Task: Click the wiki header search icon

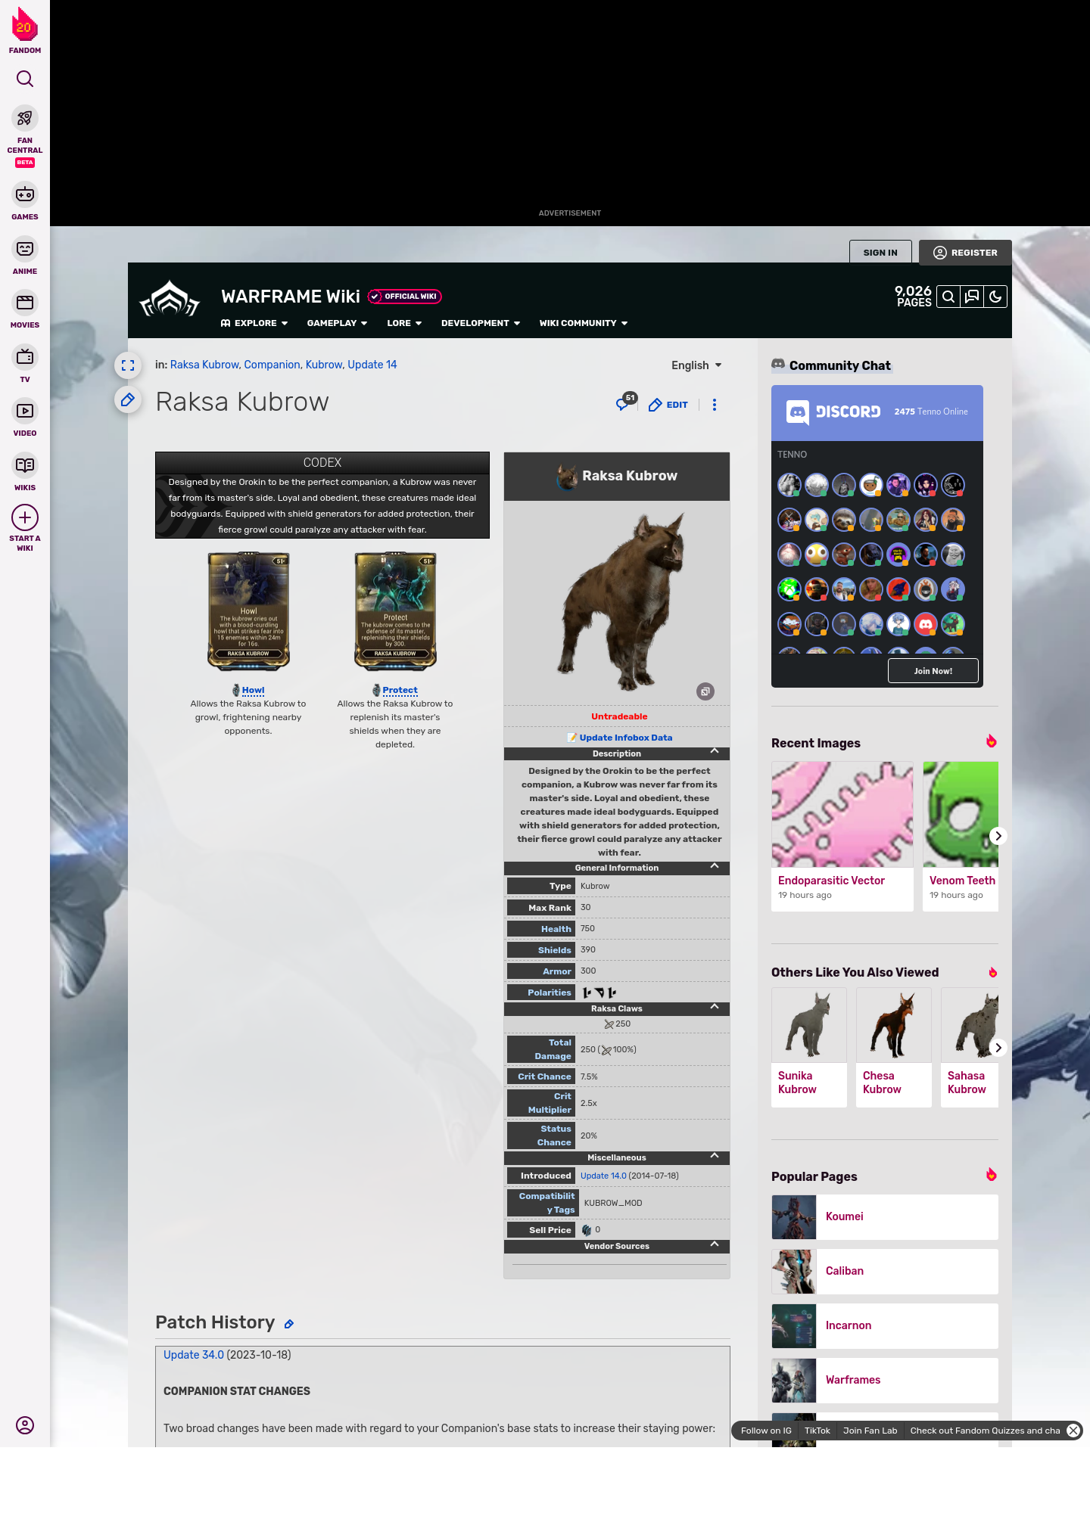Action: coord(948,297)
